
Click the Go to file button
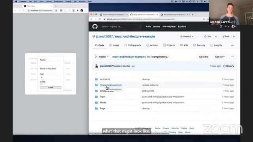(204, 57)
